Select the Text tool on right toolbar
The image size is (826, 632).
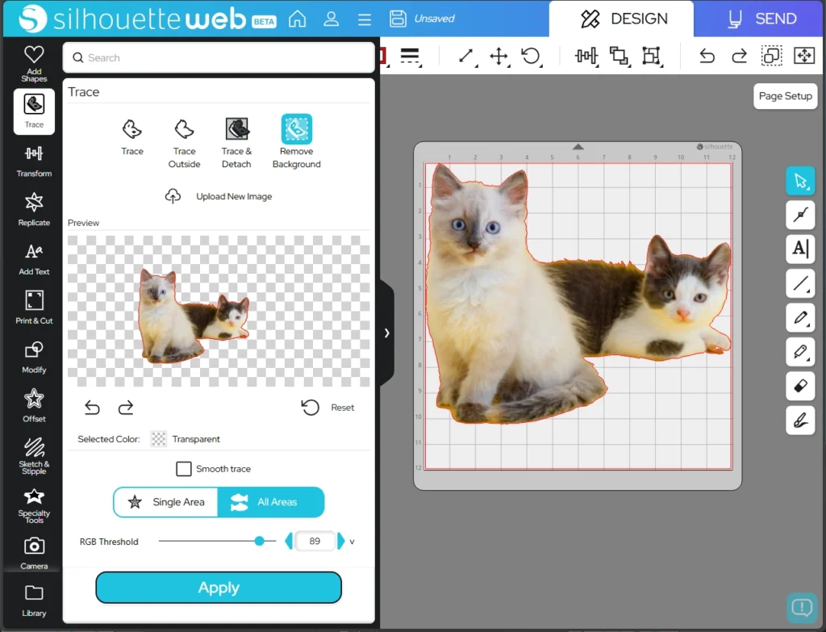point(800,249)
